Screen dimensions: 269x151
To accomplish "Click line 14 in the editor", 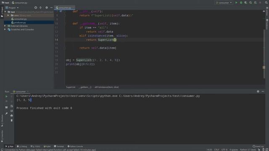I will 165,40.
